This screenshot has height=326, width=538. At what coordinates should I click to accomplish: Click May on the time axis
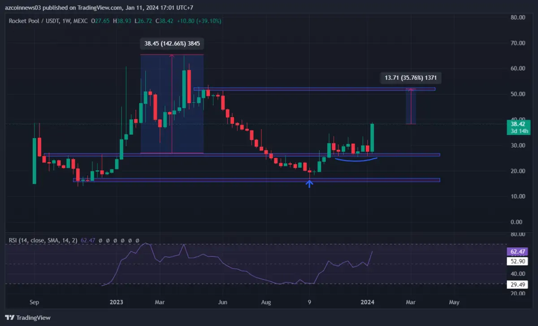tap(454, 302)
